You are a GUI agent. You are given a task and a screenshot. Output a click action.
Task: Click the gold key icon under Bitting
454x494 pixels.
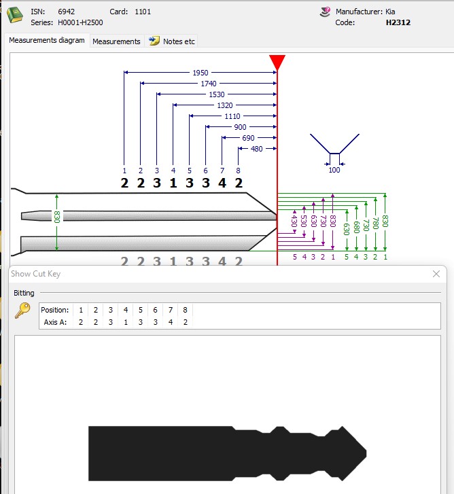tap(22, 311)
